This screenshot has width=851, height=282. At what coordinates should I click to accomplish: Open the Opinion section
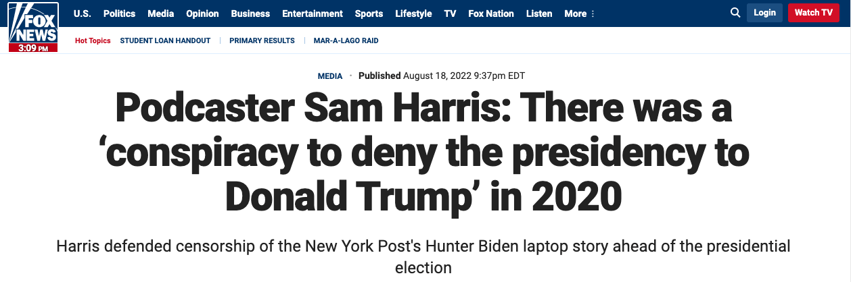(203, 13)
